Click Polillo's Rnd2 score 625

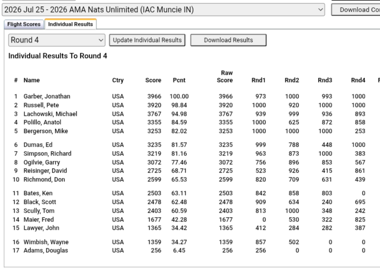click(x=294, y=122)
